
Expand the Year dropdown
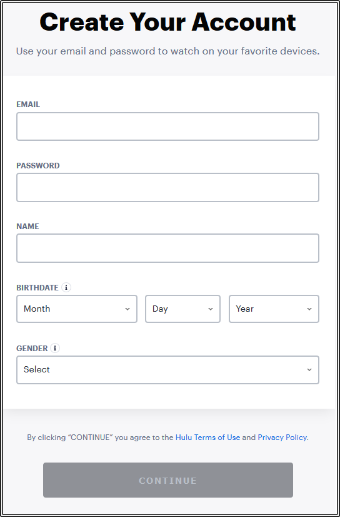pyautogui.click(x=274, y=309)
